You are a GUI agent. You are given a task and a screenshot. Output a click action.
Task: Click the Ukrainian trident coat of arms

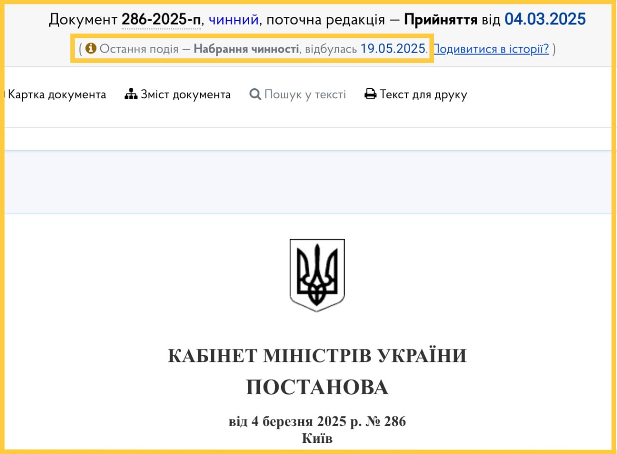point(317,275)
